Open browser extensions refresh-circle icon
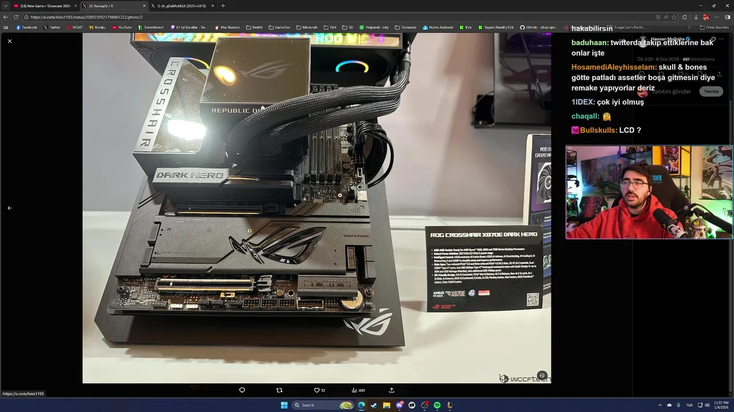This screenshot has height=412, width=734. 685,17
